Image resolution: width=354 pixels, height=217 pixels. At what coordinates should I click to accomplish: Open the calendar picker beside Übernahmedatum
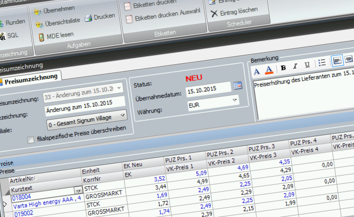point(238,85)
